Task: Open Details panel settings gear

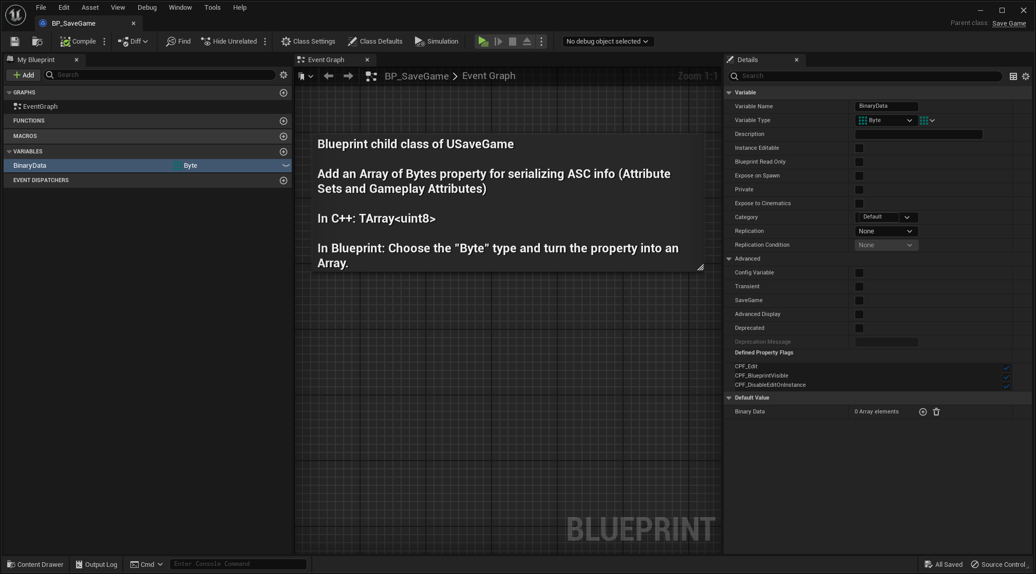Action: point(1025,76)
